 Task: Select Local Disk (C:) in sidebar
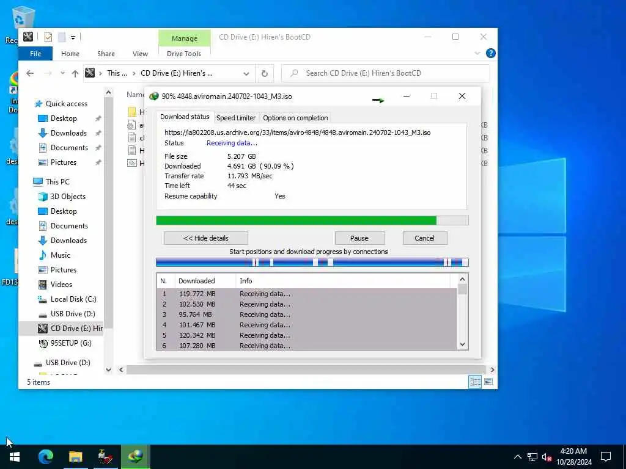tap(73, 299)
